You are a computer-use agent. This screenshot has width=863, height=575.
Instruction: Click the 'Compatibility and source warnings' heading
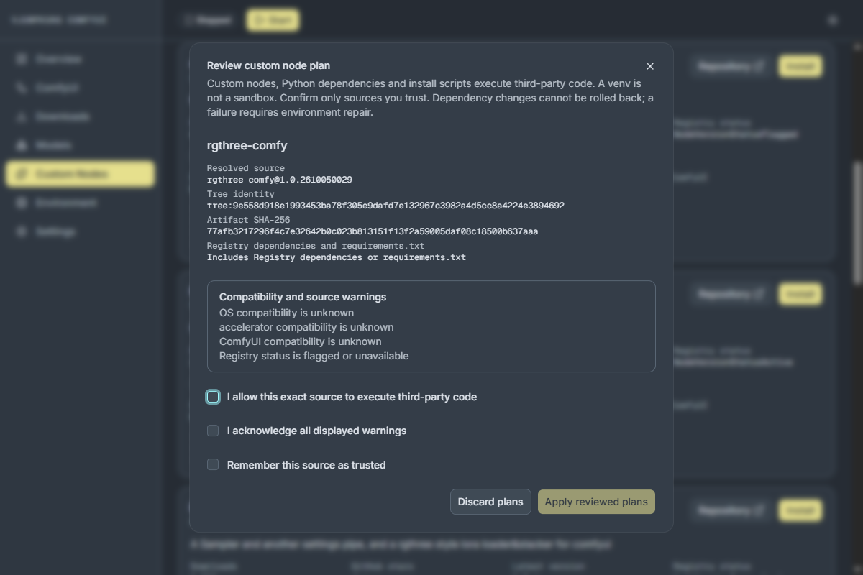click(x=303, y=297)
